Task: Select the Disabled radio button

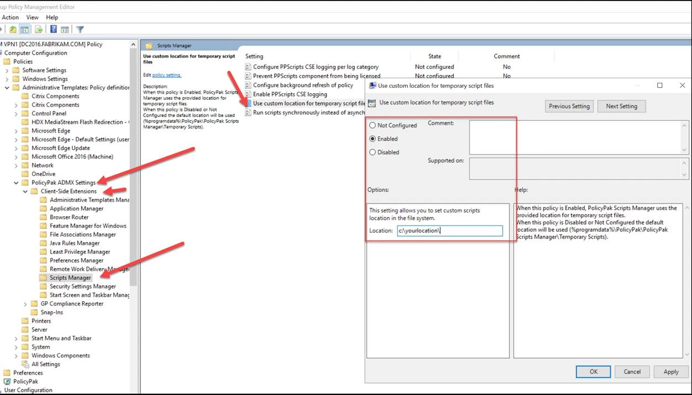Action: click(372, 152)
